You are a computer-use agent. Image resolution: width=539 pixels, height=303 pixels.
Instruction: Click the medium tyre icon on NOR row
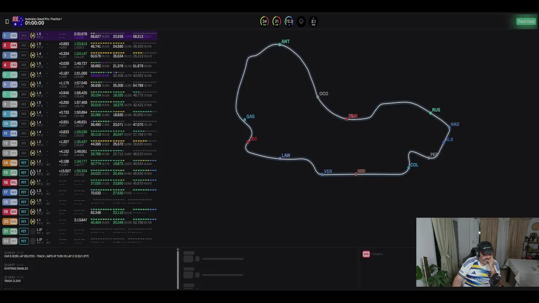[32, 221]
